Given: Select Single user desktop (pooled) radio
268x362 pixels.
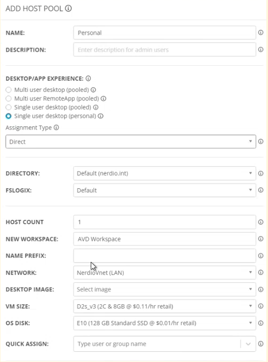Looking at the screenshot, I should tap(9, 107).
